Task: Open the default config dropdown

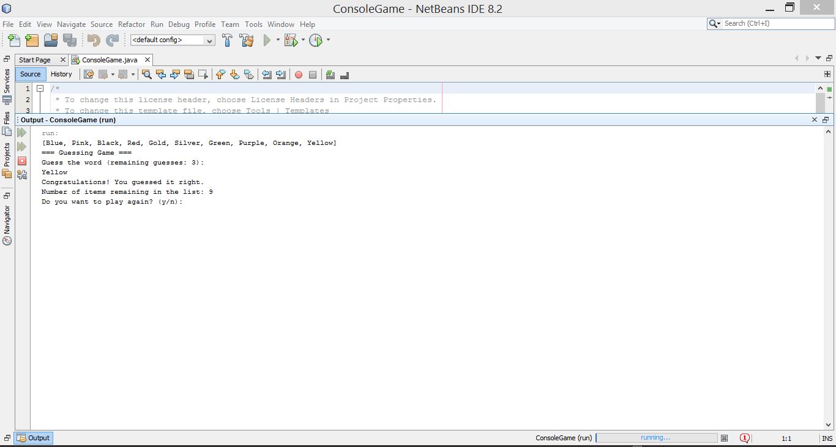Action: click(x=173, y=40)
